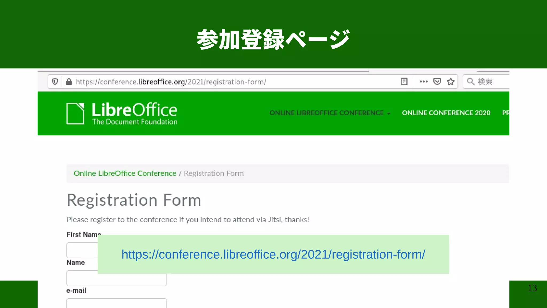Click the First Name input field
The width and height of the screenshot is (547, 308).
coord(82,250)
